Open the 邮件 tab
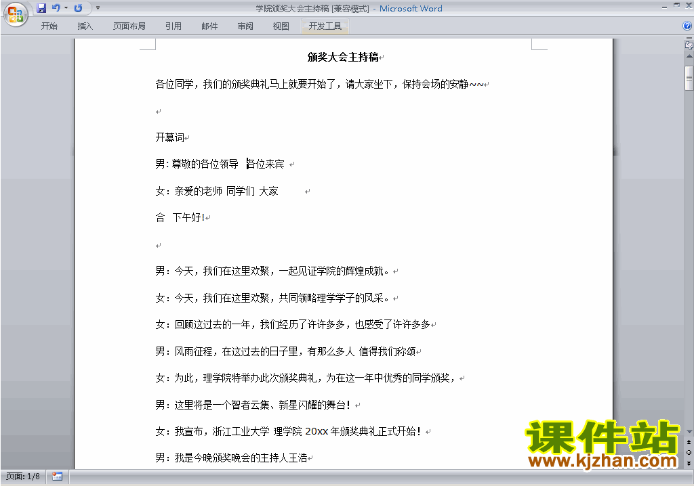694x486 pixels. [209, 26]
